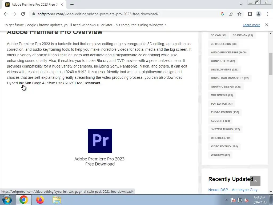273x205 pixels.
Task: Open the Action Center flag icon
Action: pos(233,200)
